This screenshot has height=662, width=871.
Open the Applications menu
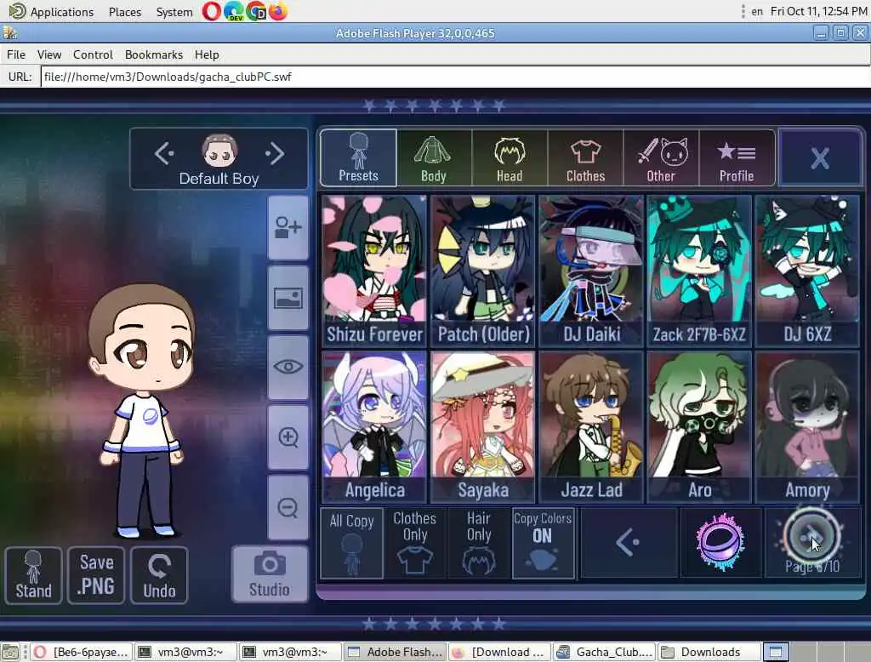point(52,12)
